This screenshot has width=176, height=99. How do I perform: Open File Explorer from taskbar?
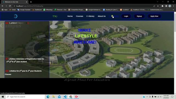(54, 97)
